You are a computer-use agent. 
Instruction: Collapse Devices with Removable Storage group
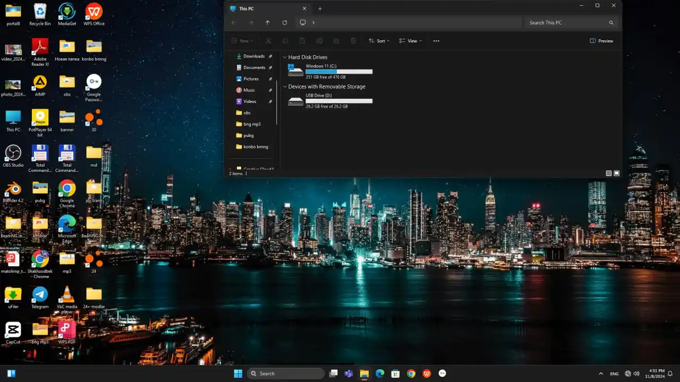click(x=285, y=86)
